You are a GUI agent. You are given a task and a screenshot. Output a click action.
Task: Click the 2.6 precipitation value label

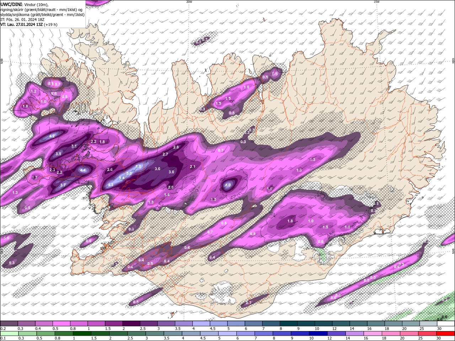(x=110, y=170)
